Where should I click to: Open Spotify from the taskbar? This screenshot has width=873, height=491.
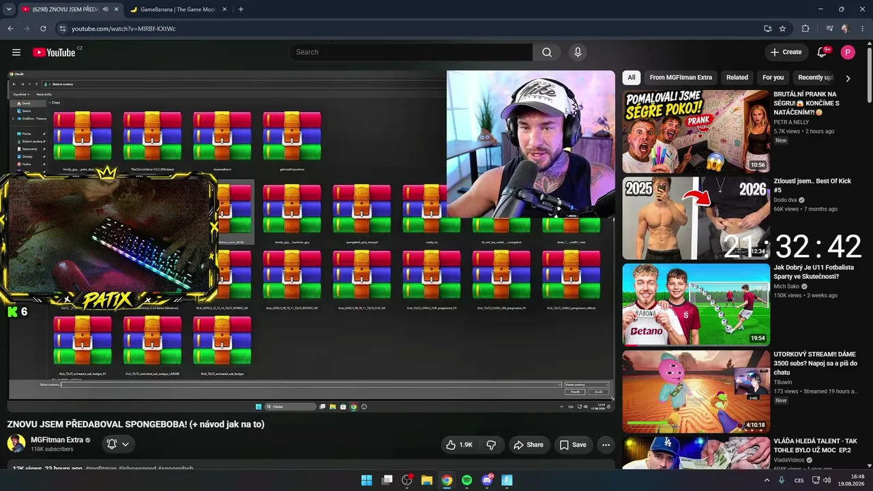tap(467, 480)
